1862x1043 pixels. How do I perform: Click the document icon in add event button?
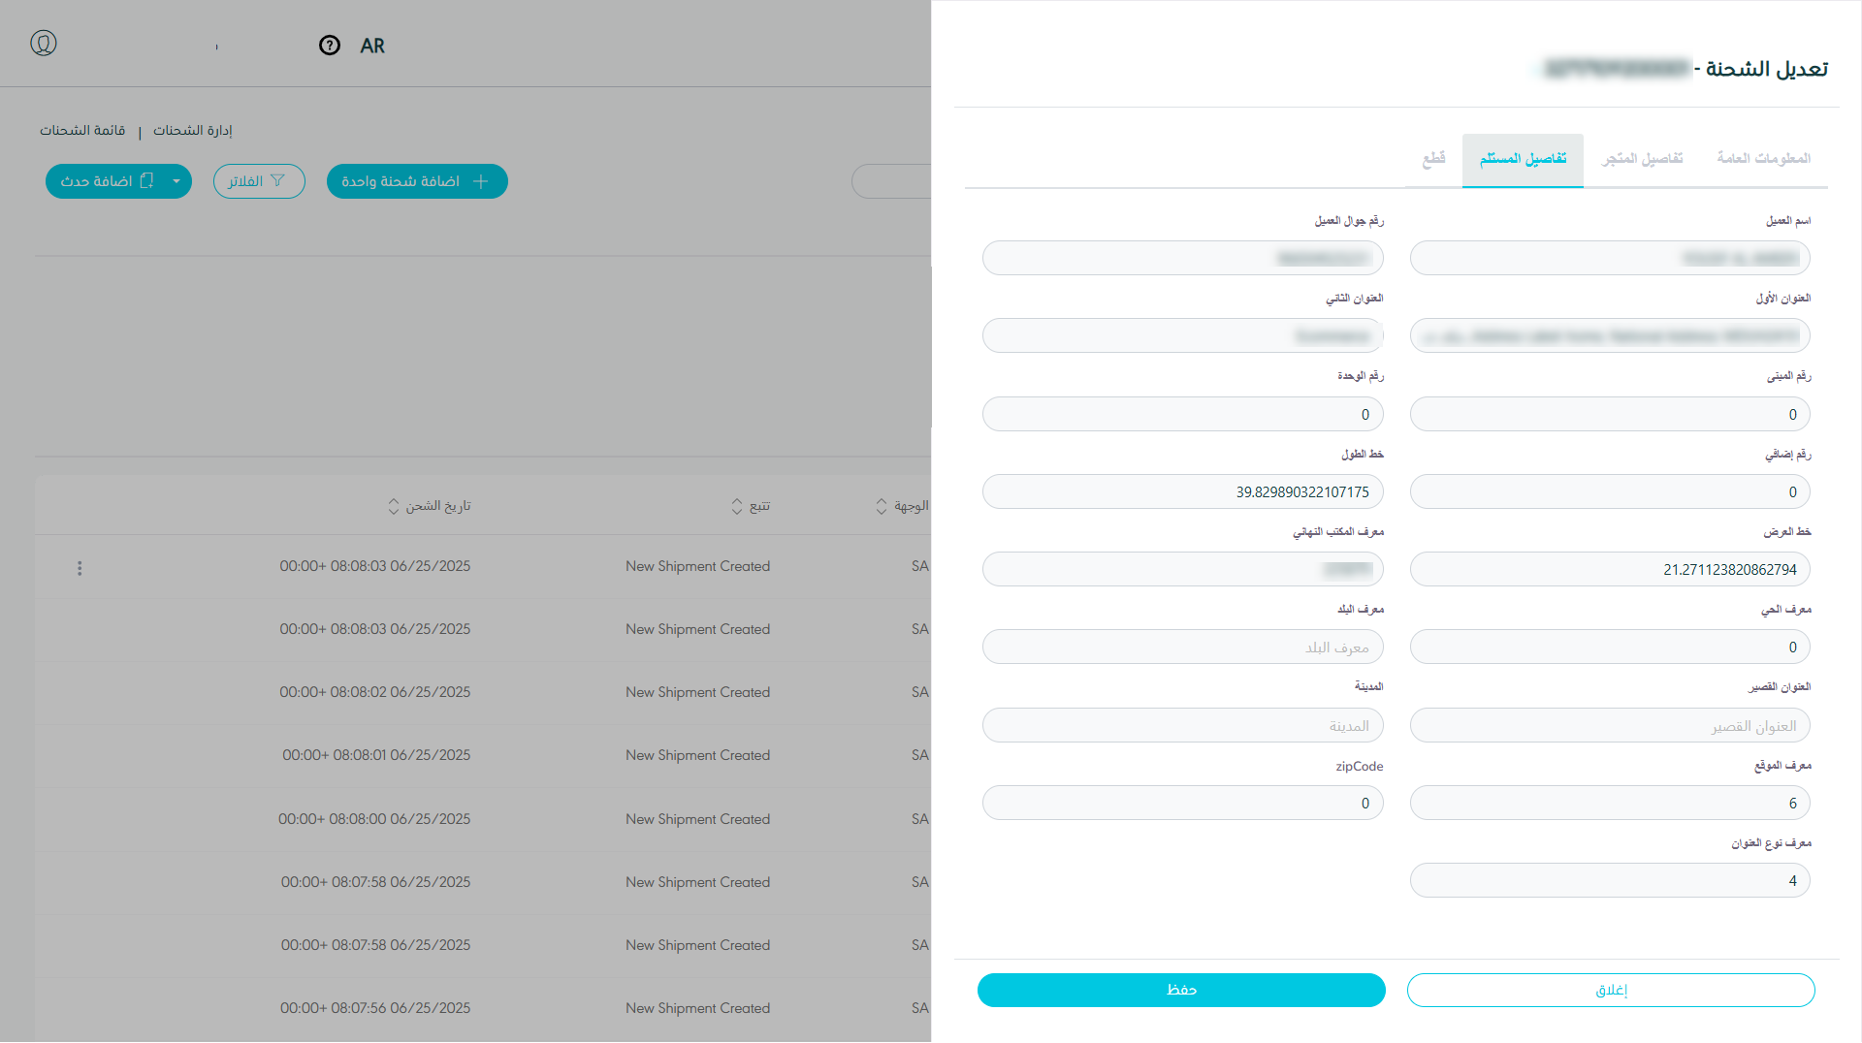click(x=147, y=181)
